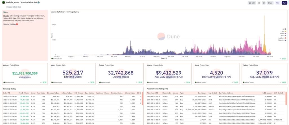The image size is (289, 125).
Task: Toggle the Arbitrum series in the chart legend
Action: pyautogui.click(x=283, y=38)
